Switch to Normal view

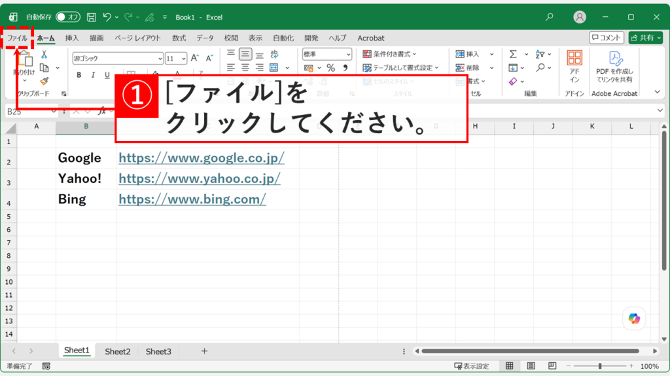[509, 366]
